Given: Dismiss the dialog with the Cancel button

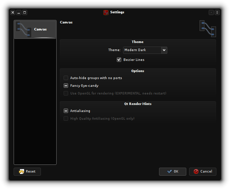Looking at the screenshot, I should (x=203, y=171).
